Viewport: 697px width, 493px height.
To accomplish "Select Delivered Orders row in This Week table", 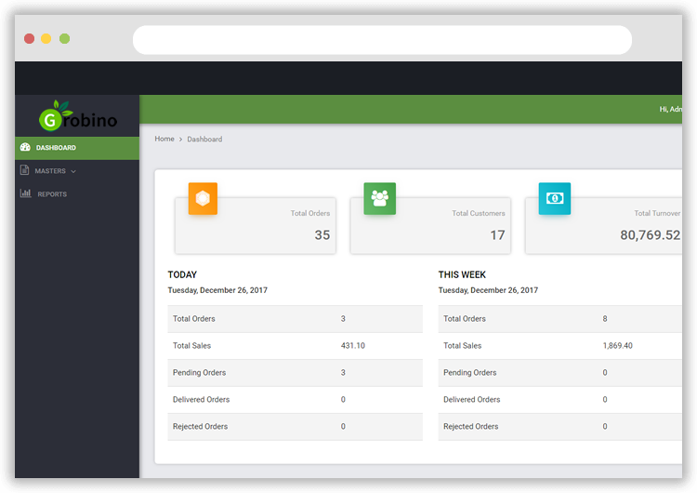I will (560, 400).
